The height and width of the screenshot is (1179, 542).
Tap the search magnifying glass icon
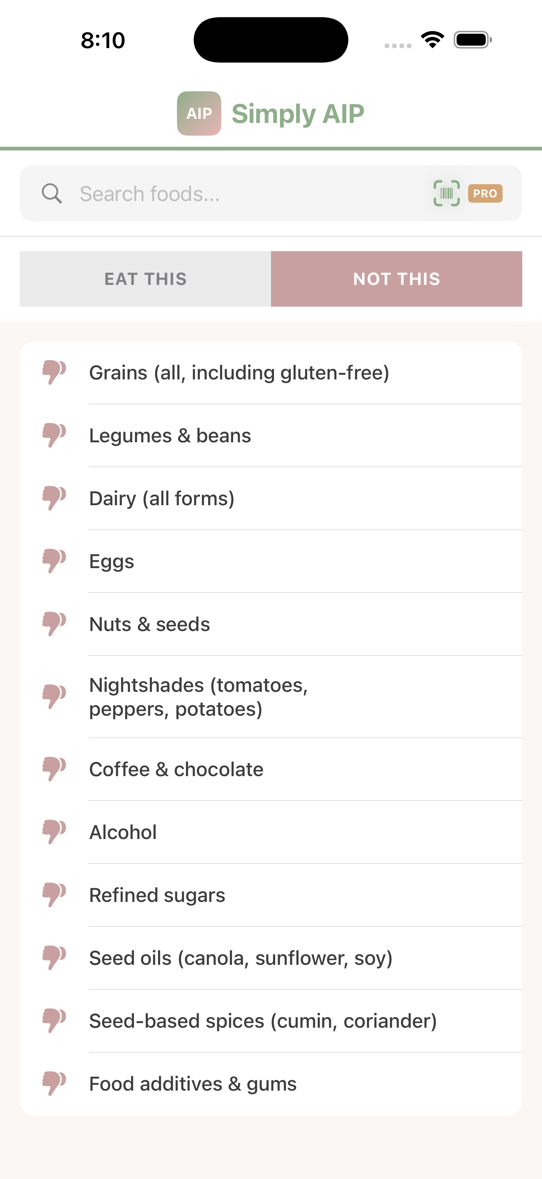coord(52,193)
